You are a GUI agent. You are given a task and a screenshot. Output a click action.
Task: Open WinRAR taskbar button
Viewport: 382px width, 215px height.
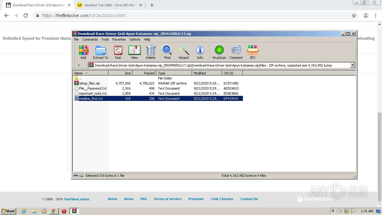[x=74, y=211]
